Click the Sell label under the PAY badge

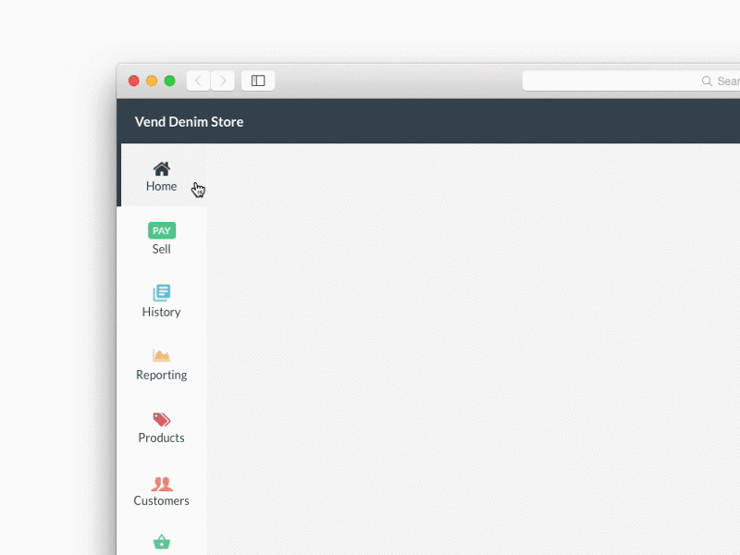click(x=161, y=249)
